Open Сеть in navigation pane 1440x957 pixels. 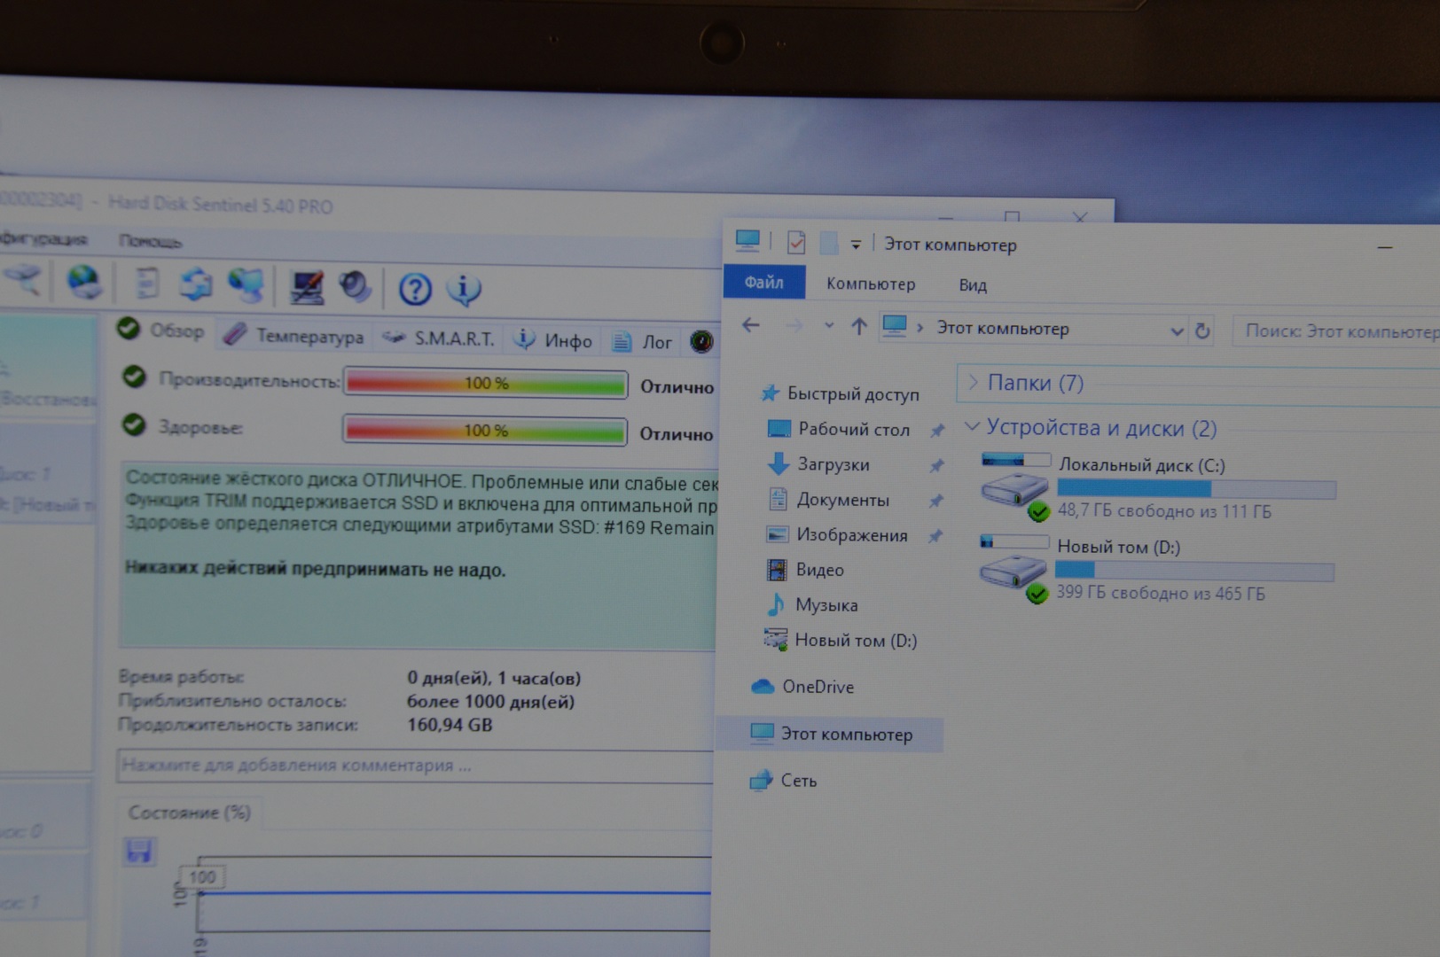coord(783,781)
